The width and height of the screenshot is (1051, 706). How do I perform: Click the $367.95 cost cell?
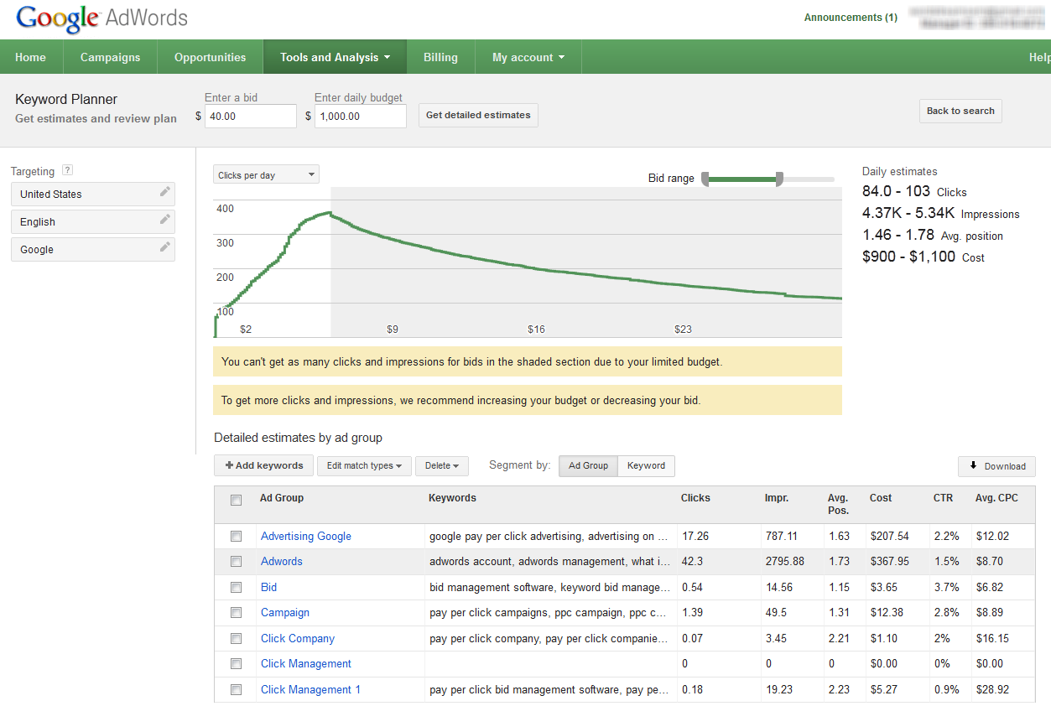[x=889, y=561]
